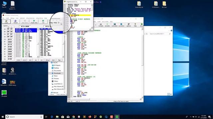213x119 pixels.
Task: Click compile in the editor toolbar
Action: [101, 25]
